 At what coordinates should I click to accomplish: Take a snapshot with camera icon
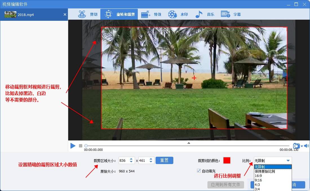[x=296, y=146]
